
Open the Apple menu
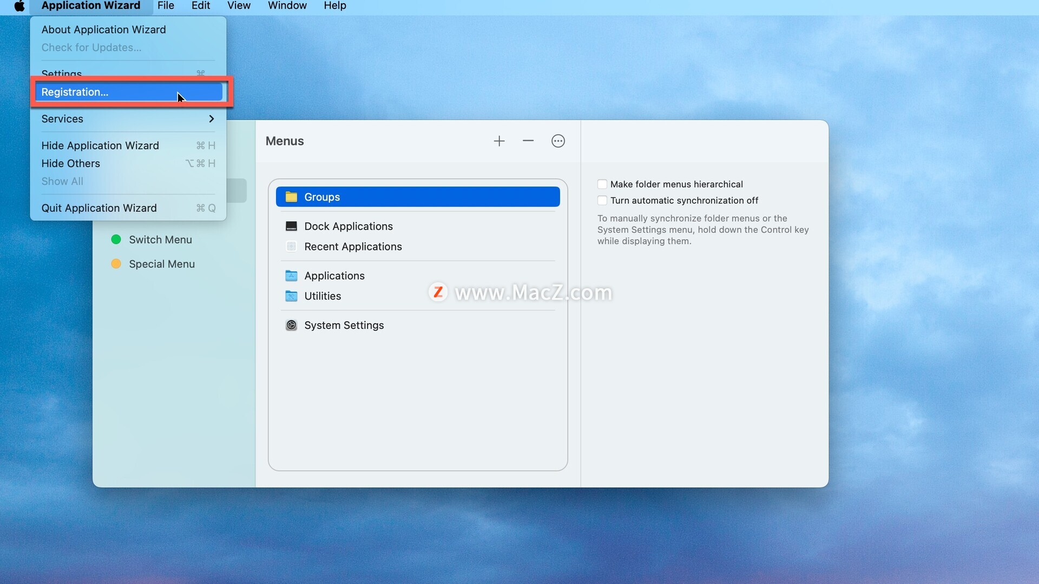(19, 6)
